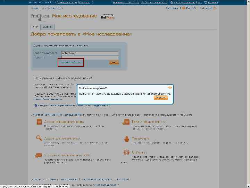Open the cart link at top right
This screenshot has width=250, height=188.
tap(213, 2)
